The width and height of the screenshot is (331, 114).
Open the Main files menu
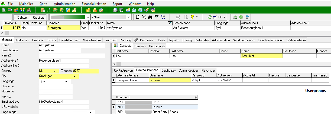pyautogui.click(x=26, y=4)
